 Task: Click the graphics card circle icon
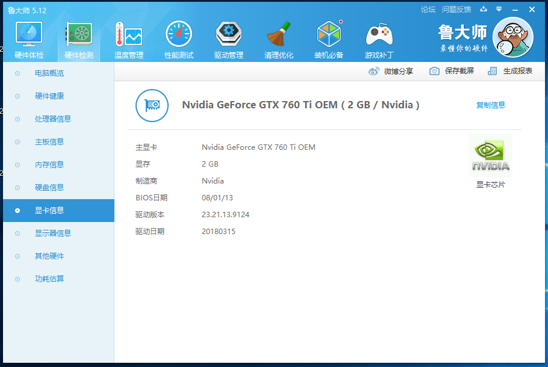[x=152, y=105]
